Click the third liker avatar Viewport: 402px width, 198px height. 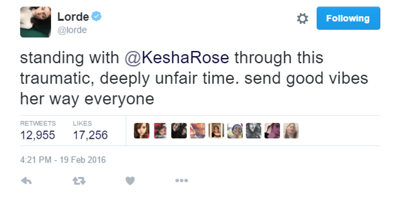pos(179,131)
